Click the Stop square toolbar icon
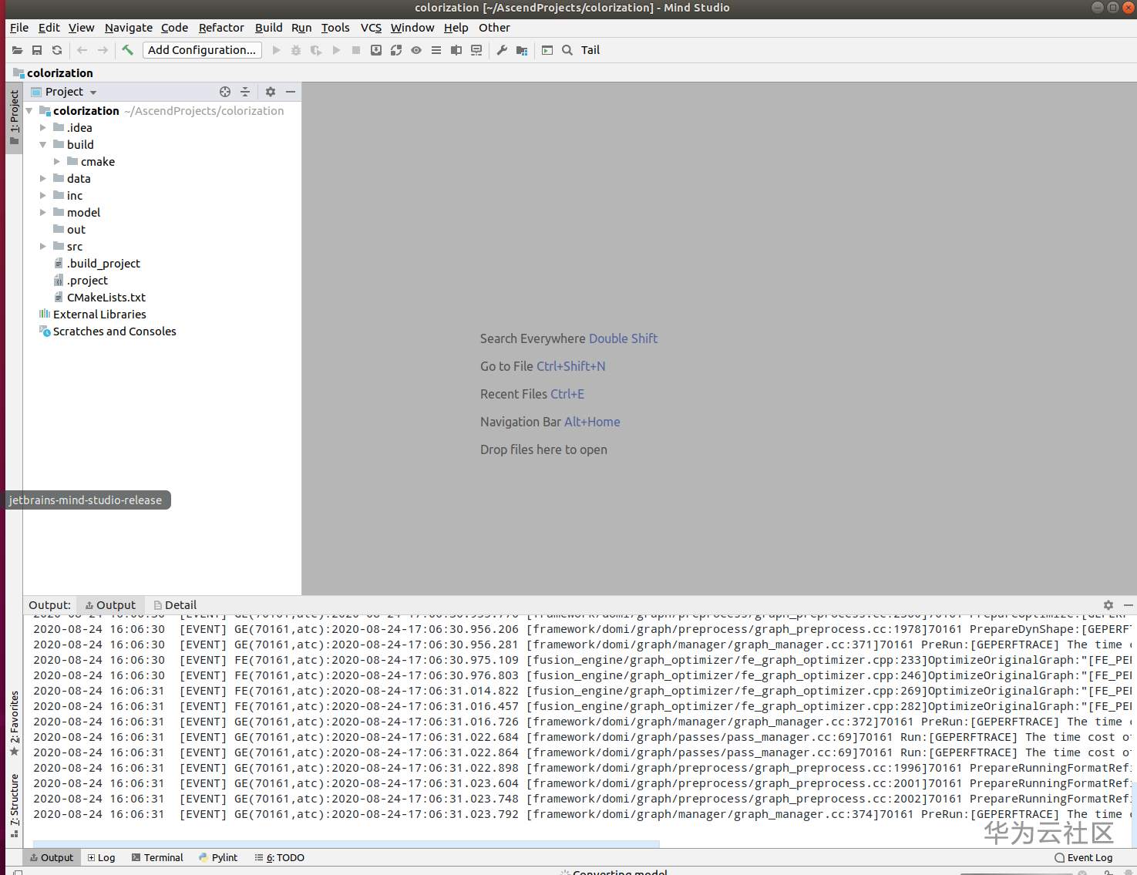 point(356,50)
